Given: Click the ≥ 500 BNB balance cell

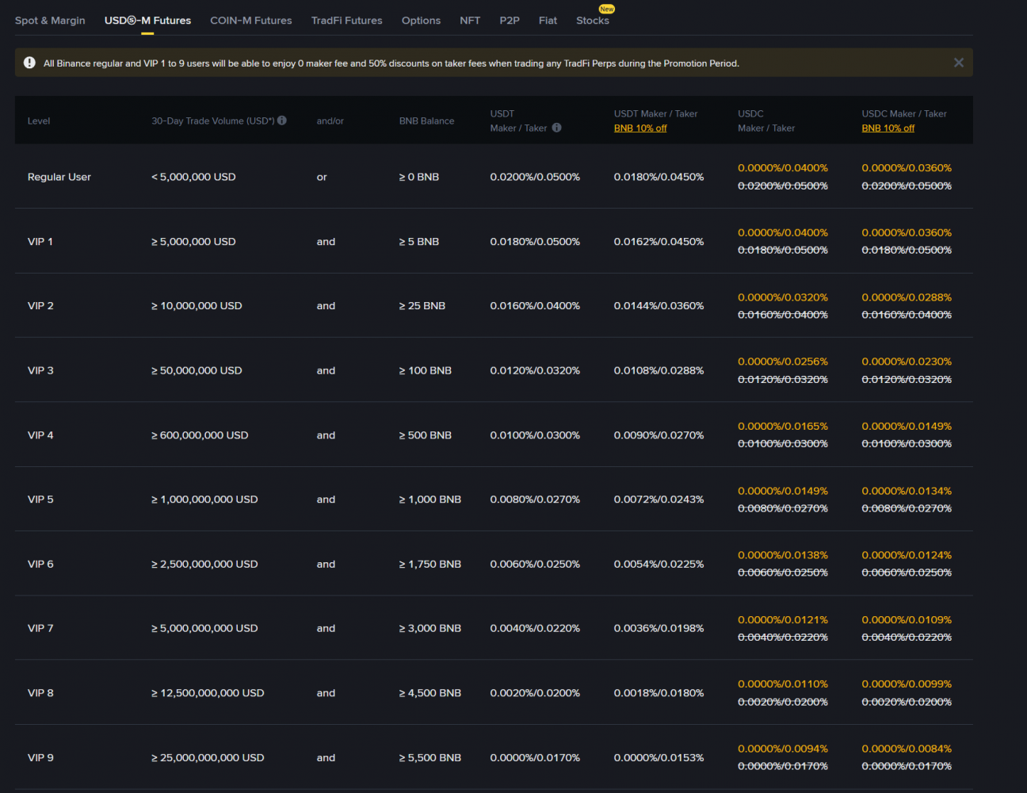Looking at the screenshot, I should tap(426, 435).
